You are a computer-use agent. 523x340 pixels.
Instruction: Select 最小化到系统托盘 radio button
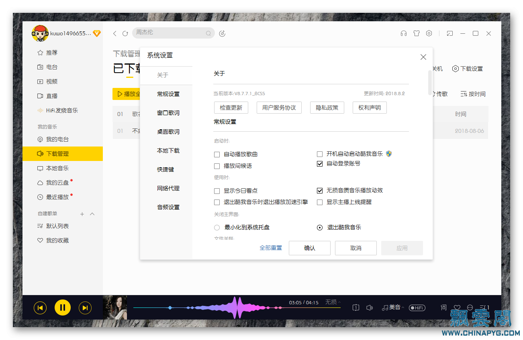(217, 228)
